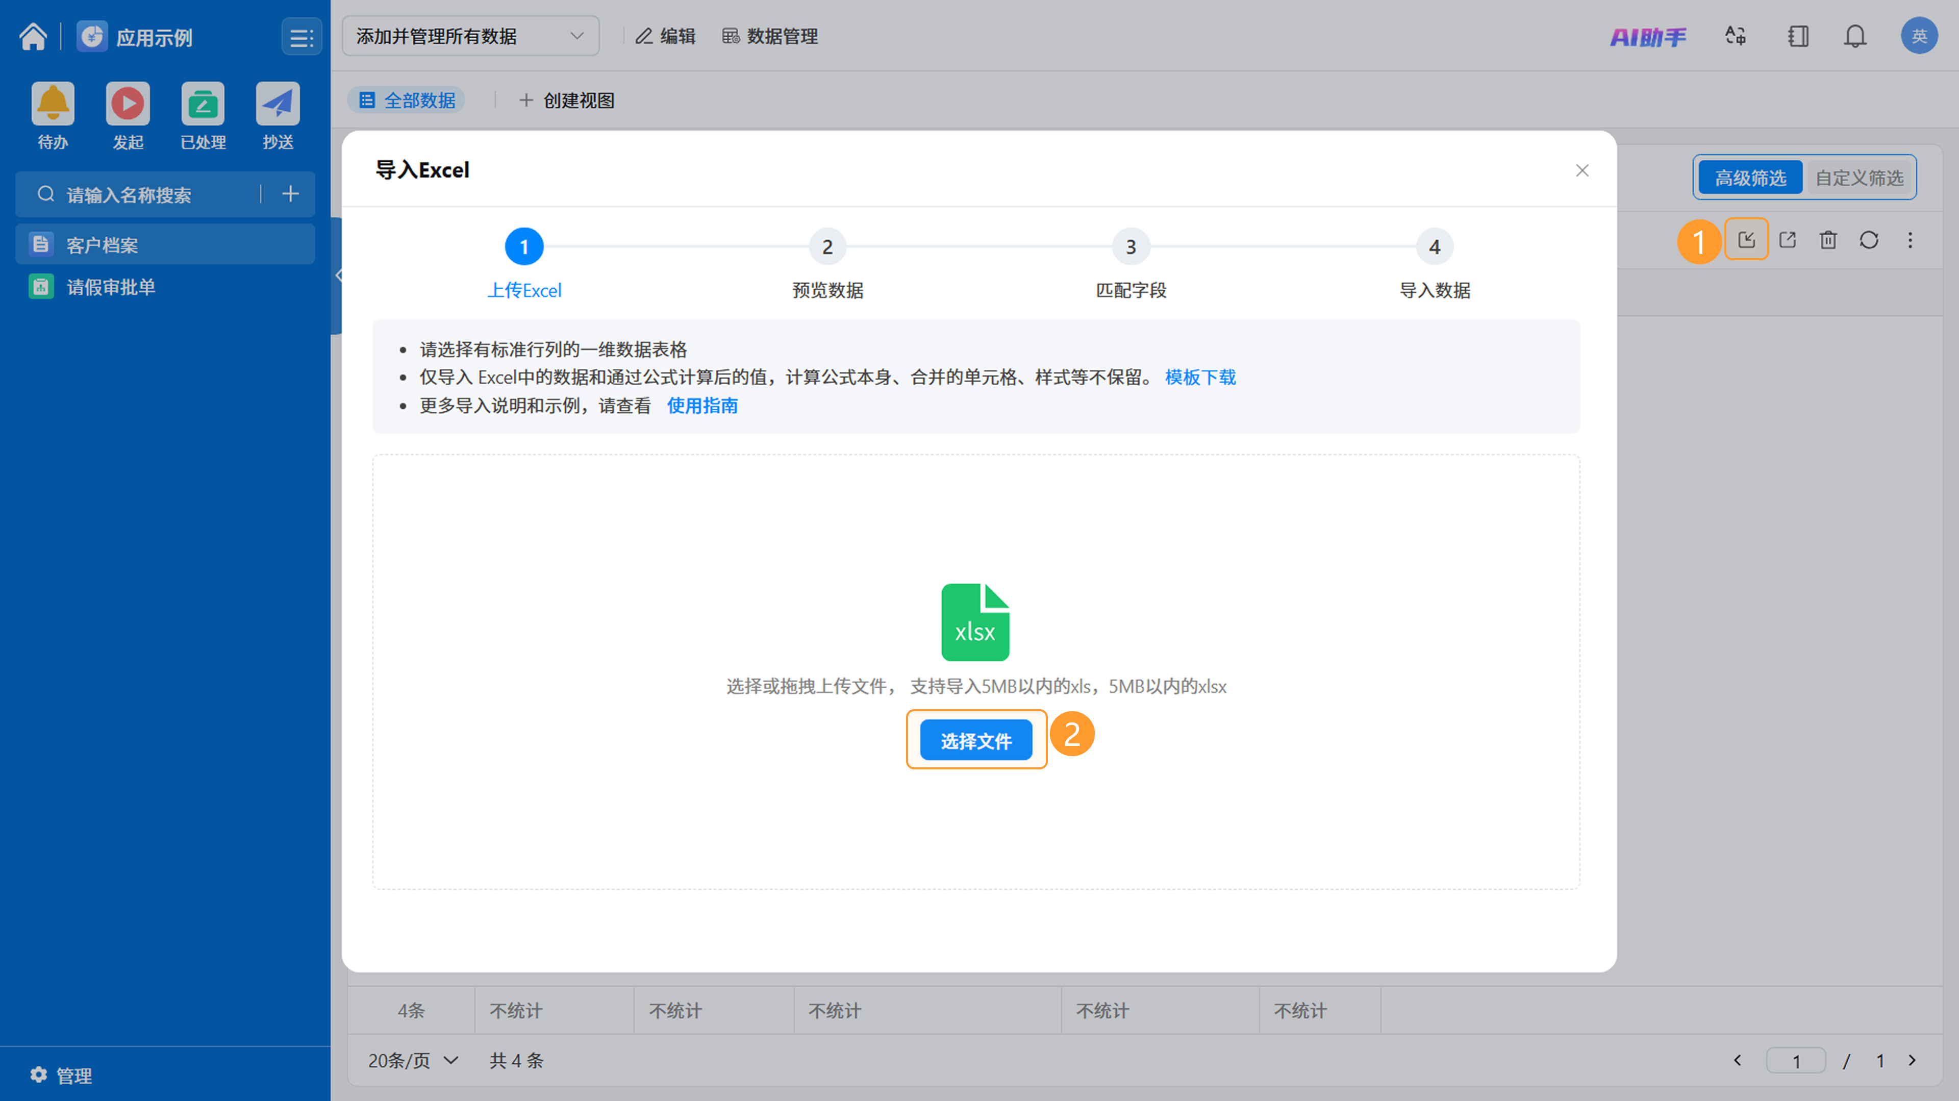The height and width of the screenshot is (1101, 1959).
Task: Expand 添加并管理所有数据 dropdown
Action: pyautogui.click(x=470, y=36)
